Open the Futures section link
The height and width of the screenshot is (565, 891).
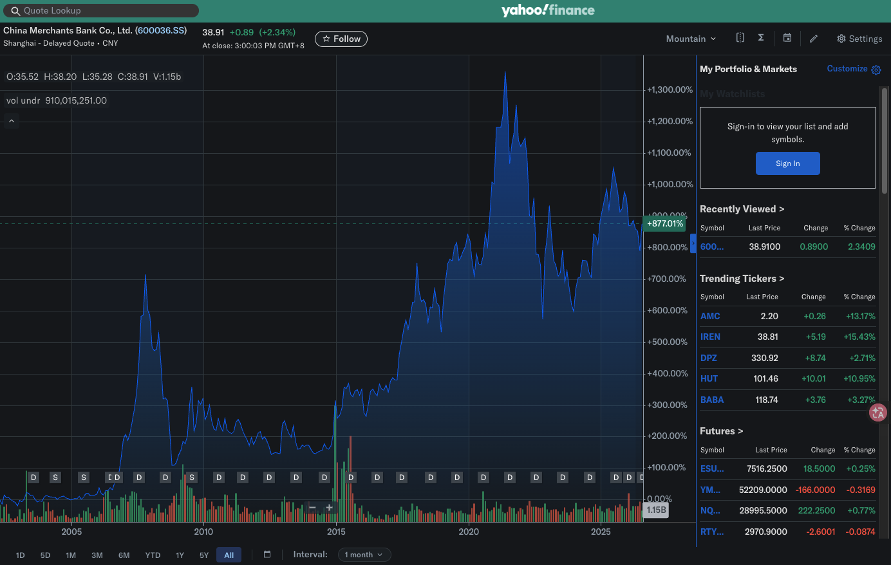(721, 431)
